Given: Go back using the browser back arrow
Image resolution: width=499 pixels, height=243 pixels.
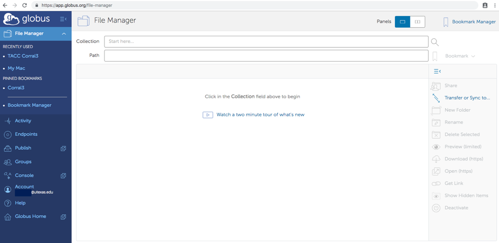Looking at the screenshot, I should click(5, 5).
